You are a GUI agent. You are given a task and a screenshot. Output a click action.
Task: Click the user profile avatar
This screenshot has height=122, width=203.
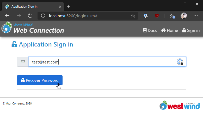click(x=184, y=16)
